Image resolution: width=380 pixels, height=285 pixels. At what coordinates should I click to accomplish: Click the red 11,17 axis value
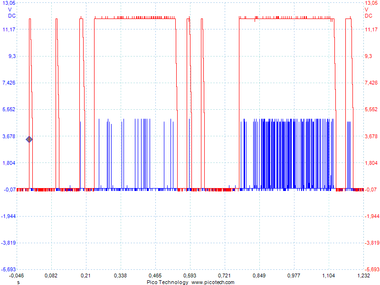(371, 29)
